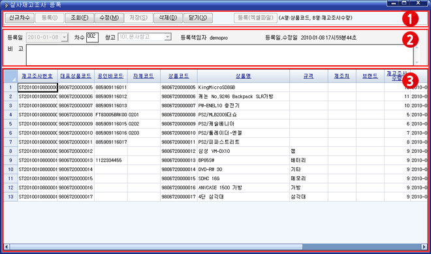Select the PS2/툼레이더-엔젤 cell
The height and width of the screenshot is (254, 431).
click(x=244, y=133)
